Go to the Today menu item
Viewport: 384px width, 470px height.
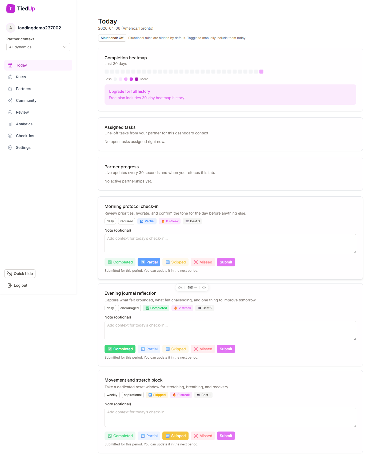point(38,65)
